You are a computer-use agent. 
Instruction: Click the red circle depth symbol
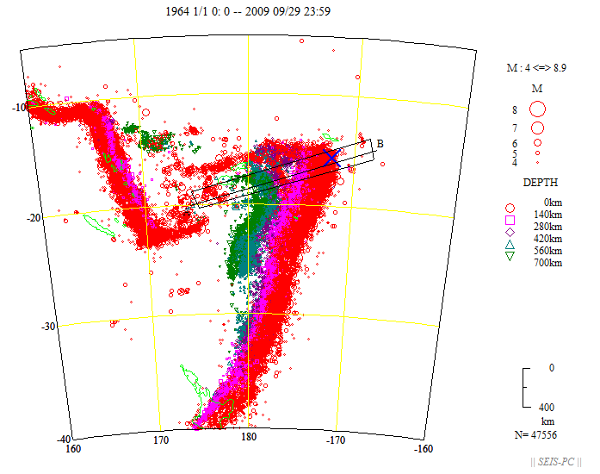click(510, 207)
